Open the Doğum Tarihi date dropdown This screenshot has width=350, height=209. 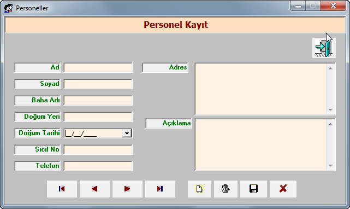[x=127, y=133]
